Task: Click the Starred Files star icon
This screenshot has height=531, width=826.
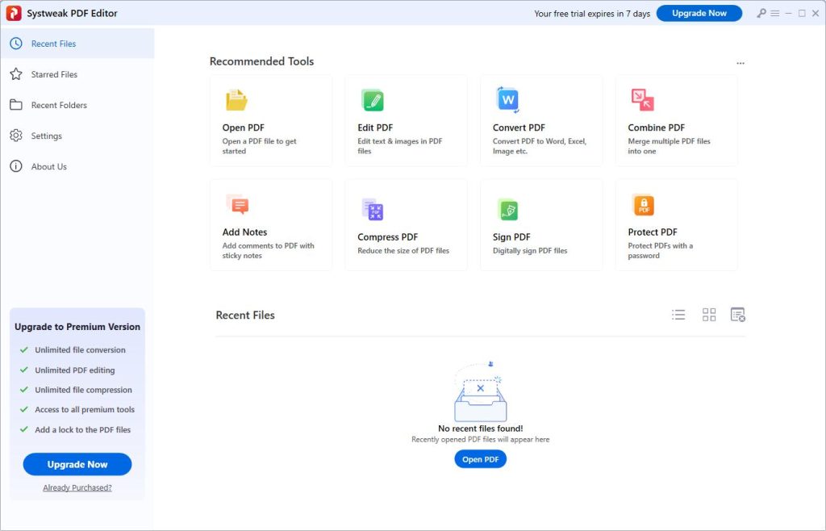Action: pos(16,73)
